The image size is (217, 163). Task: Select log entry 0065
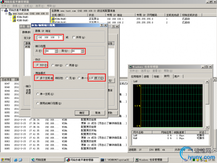(x=64, y=149)
